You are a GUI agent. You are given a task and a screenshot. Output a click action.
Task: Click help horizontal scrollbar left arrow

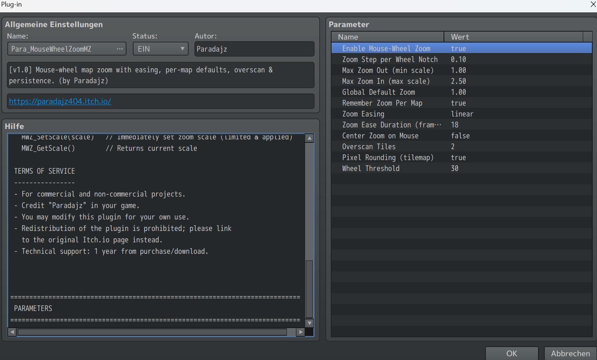coord(12,332)
